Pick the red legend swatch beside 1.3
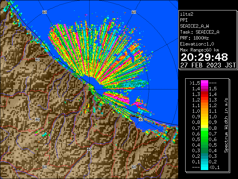 (205, 94)
